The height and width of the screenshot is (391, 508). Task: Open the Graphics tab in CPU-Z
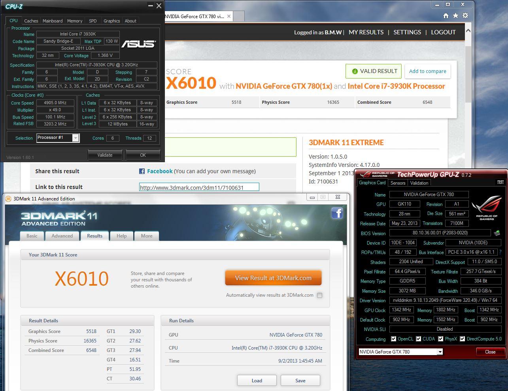(112, 21)
